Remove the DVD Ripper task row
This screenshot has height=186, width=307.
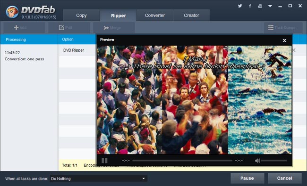tap(294, 50)
